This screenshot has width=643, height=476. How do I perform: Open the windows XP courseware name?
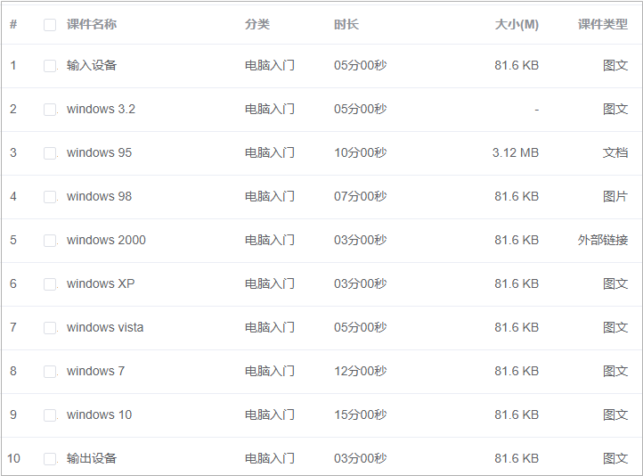pos(101,283)
